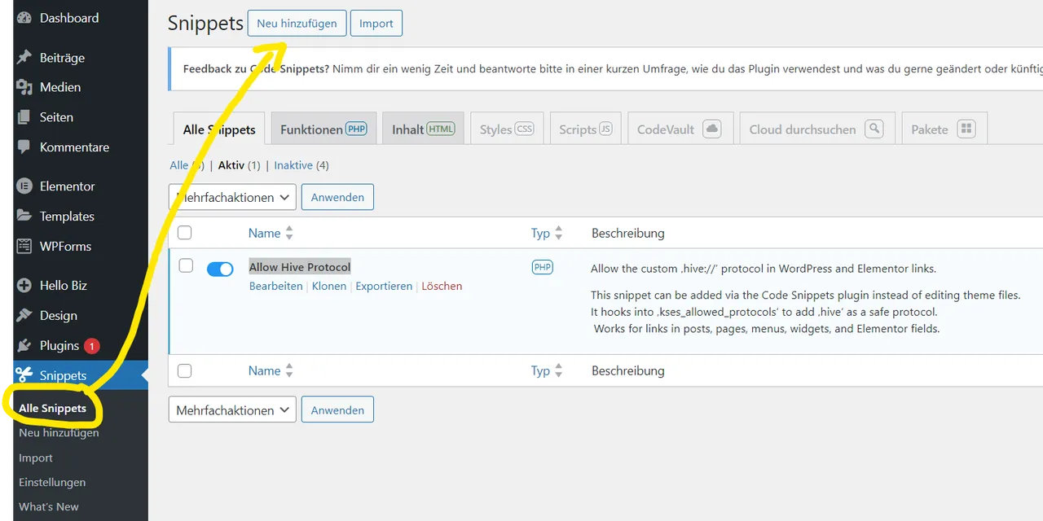
Task: Sort by Name using header sort arrows
Action: click(x=289, y=233)
